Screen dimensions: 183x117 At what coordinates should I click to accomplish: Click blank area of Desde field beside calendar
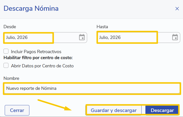click(66, 37)
